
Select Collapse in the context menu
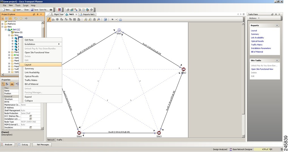point(41,101)
